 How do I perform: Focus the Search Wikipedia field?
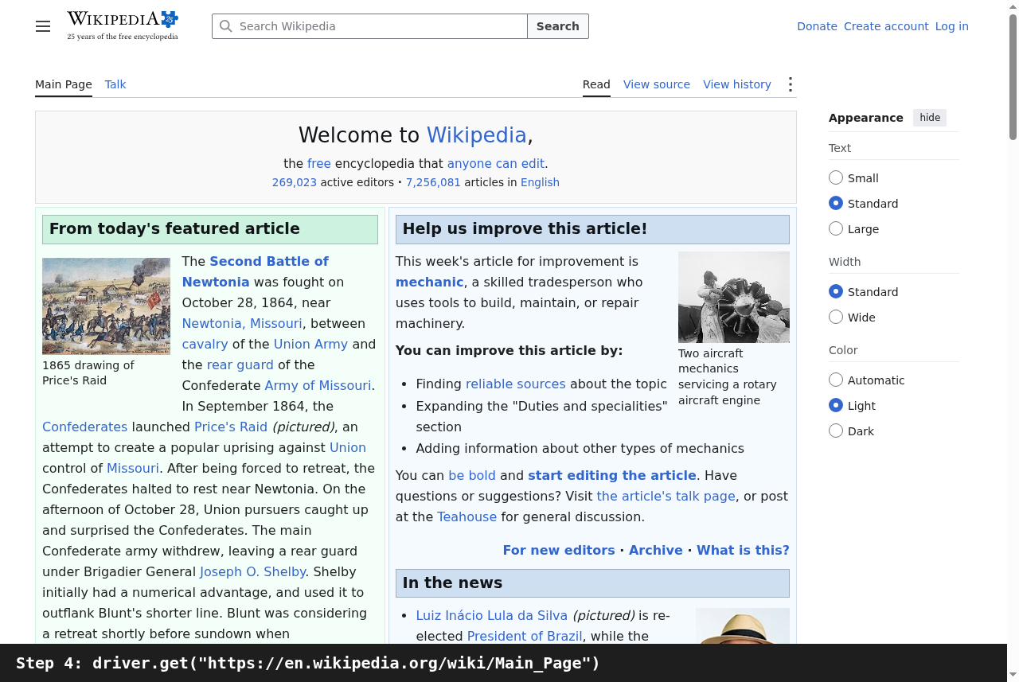369,26
